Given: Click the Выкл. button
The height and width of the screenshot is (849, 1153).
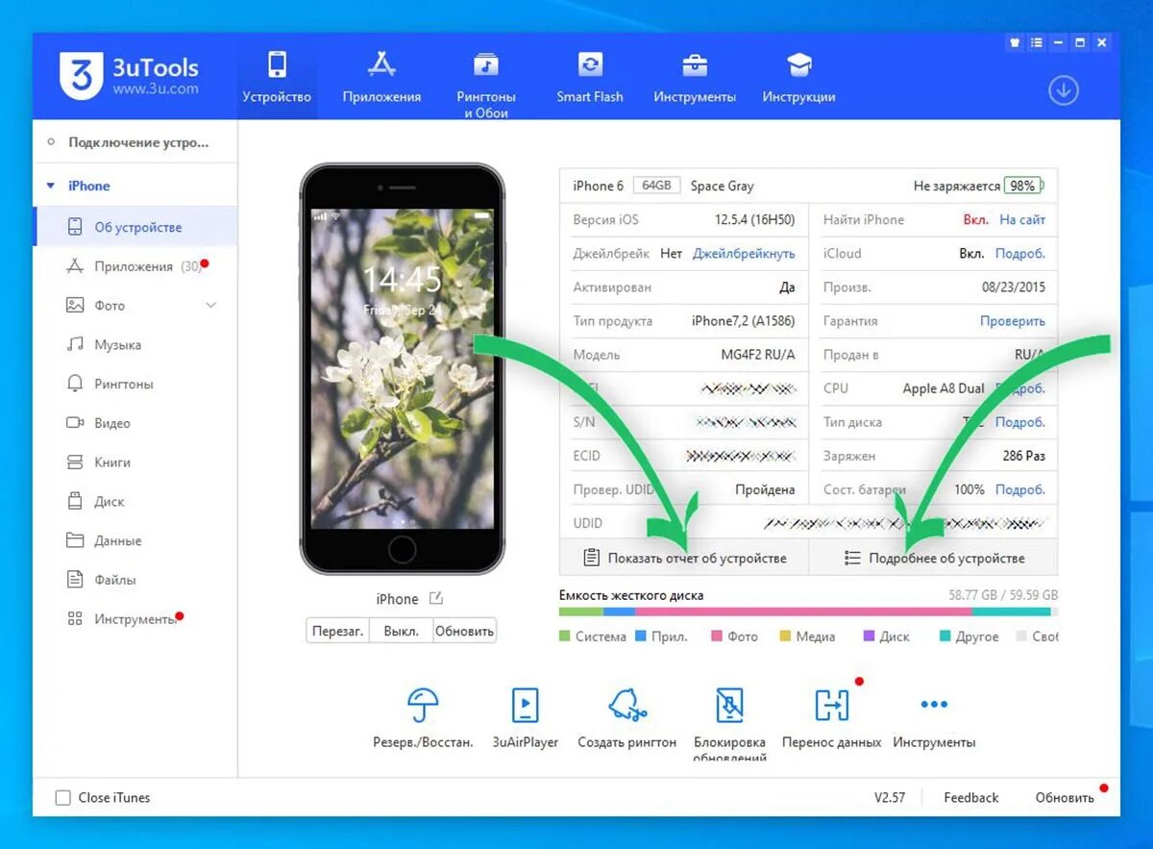Looking at the screenshot, I should (401, 632).
